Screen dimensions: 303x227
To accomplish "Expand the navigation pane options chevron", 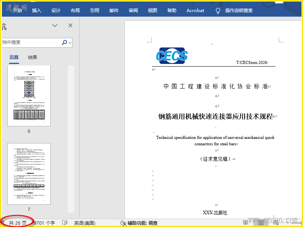I will [x=55, y=25].
